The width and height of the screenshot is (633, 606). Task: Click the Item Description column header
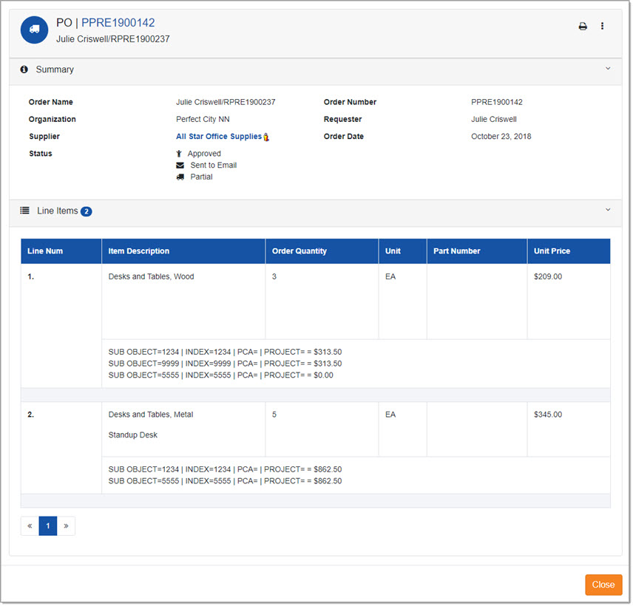point(183,251)
